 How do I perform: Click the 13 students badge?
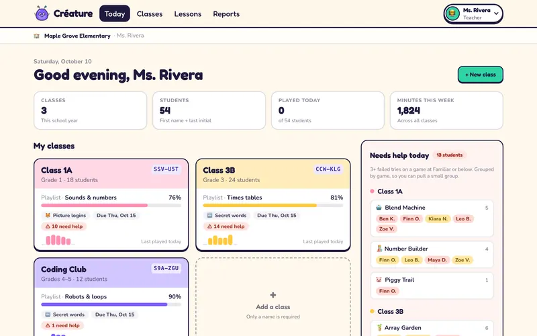click(x=449, y=155)
